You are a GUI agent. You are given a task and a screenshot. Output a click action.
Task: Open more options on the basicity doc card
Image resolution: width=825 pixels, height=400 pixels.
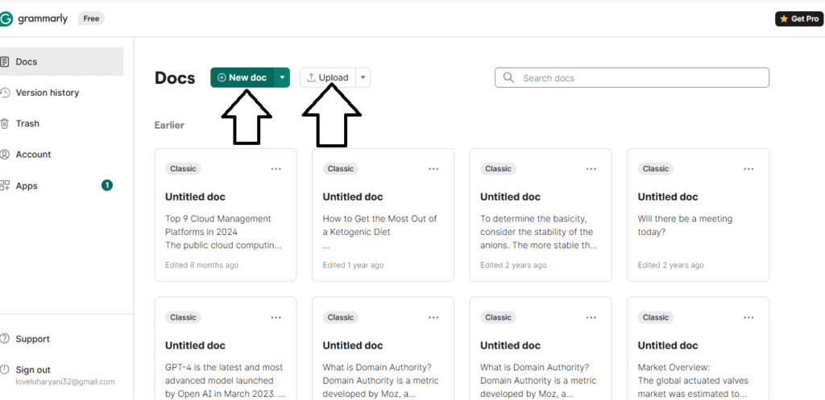[591, 169]
